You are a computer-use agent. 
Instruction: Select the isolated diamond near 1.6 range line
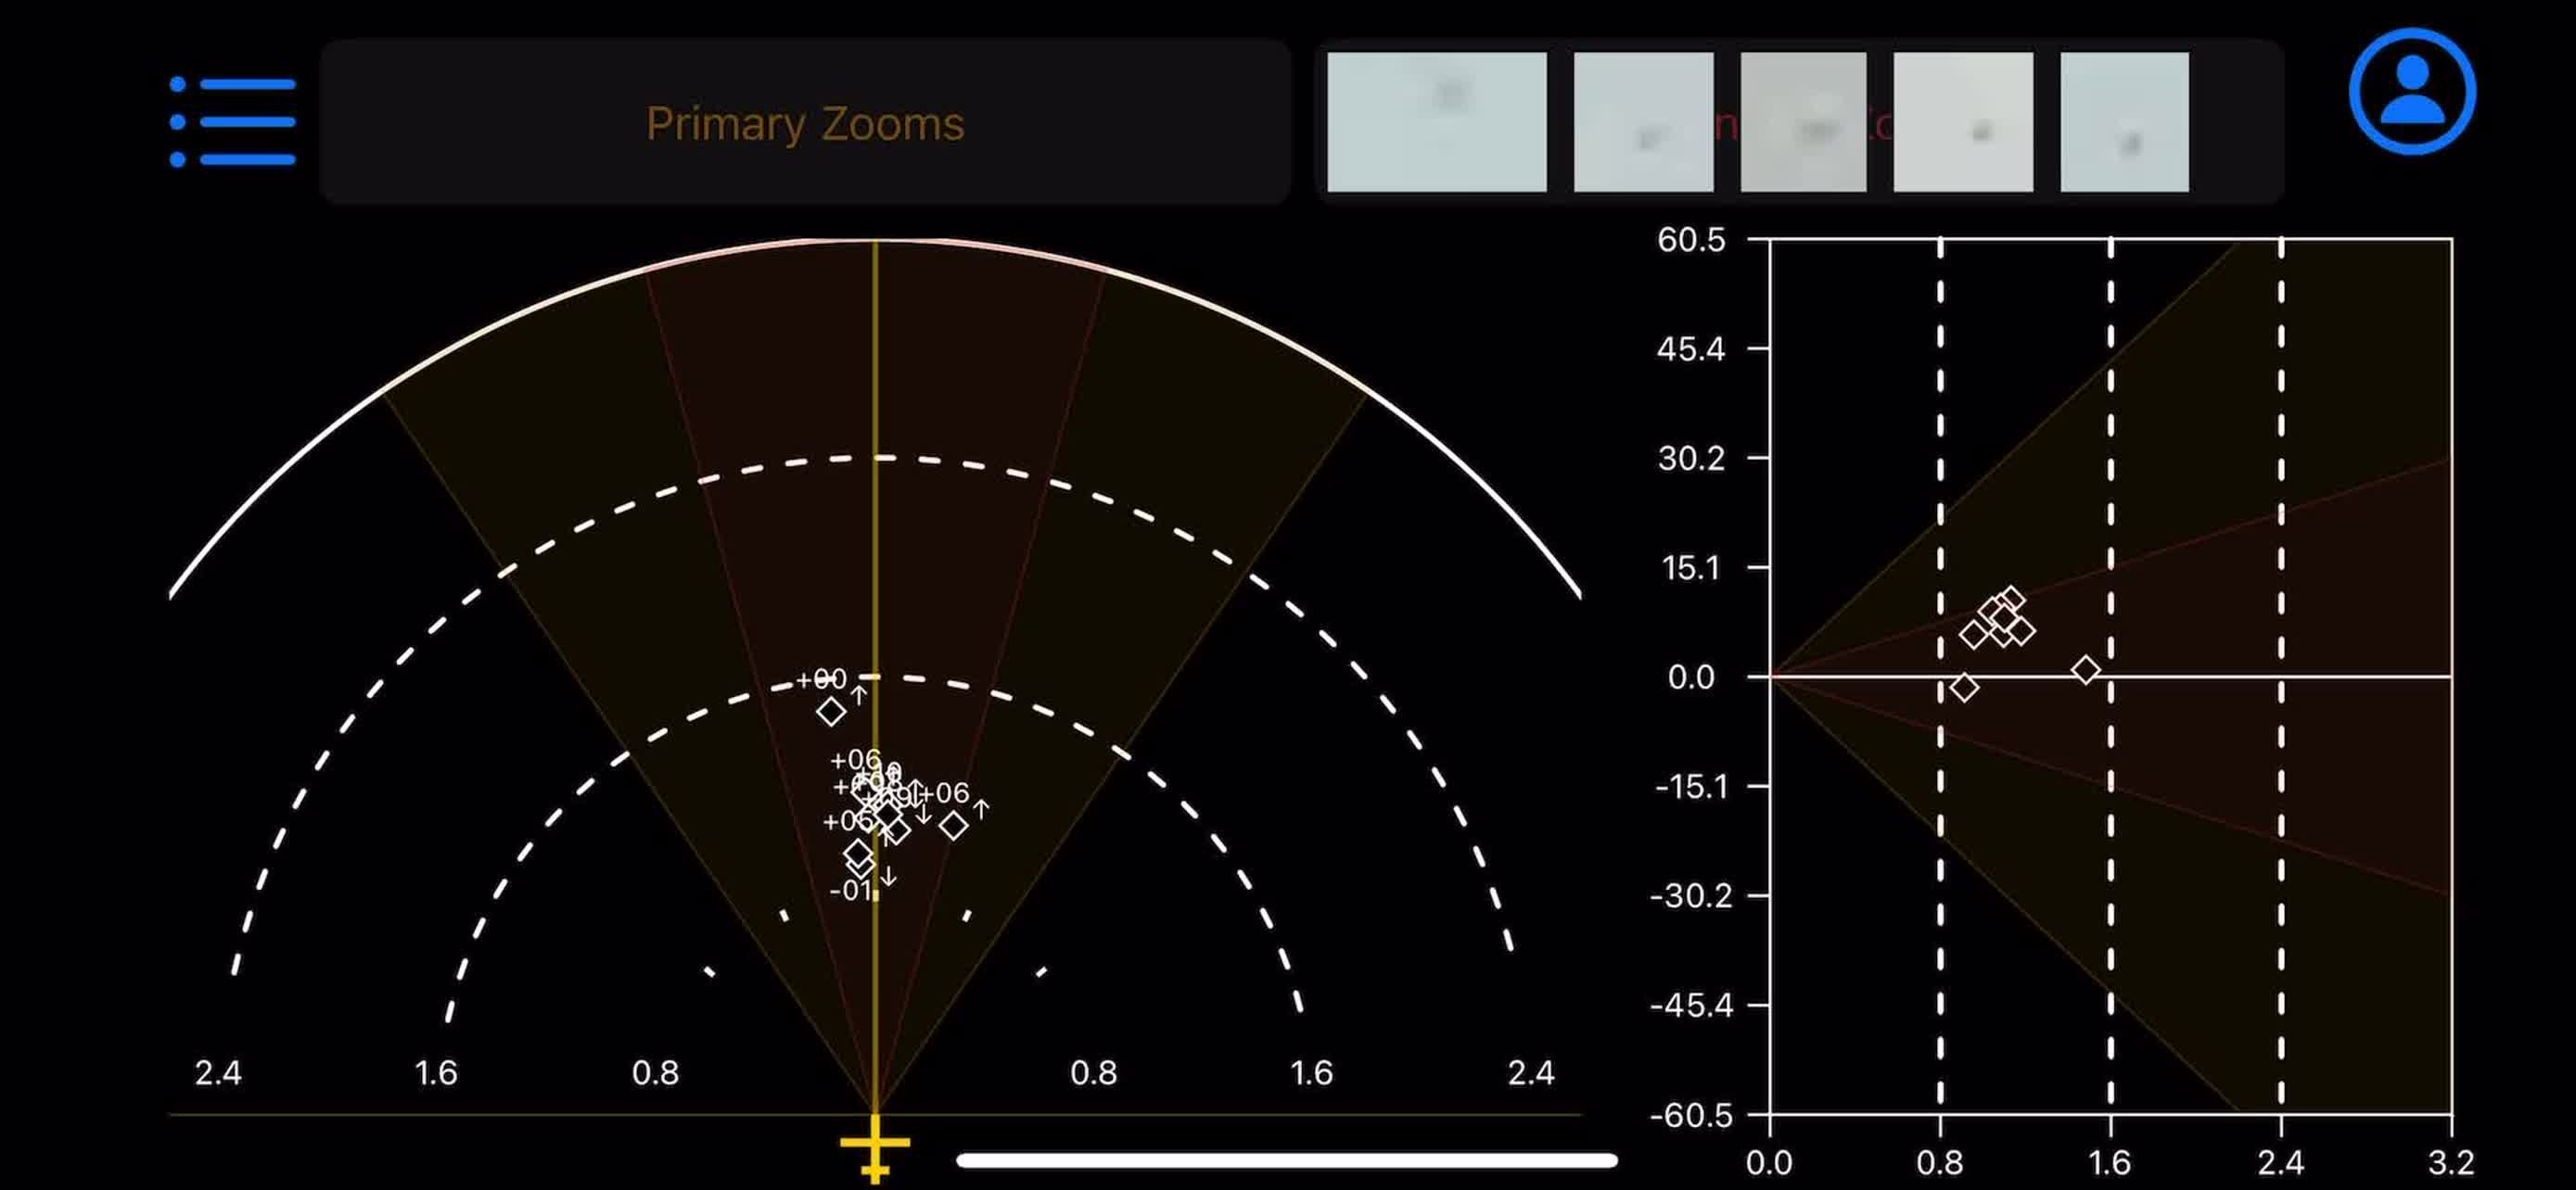[x=2085, y=669]
